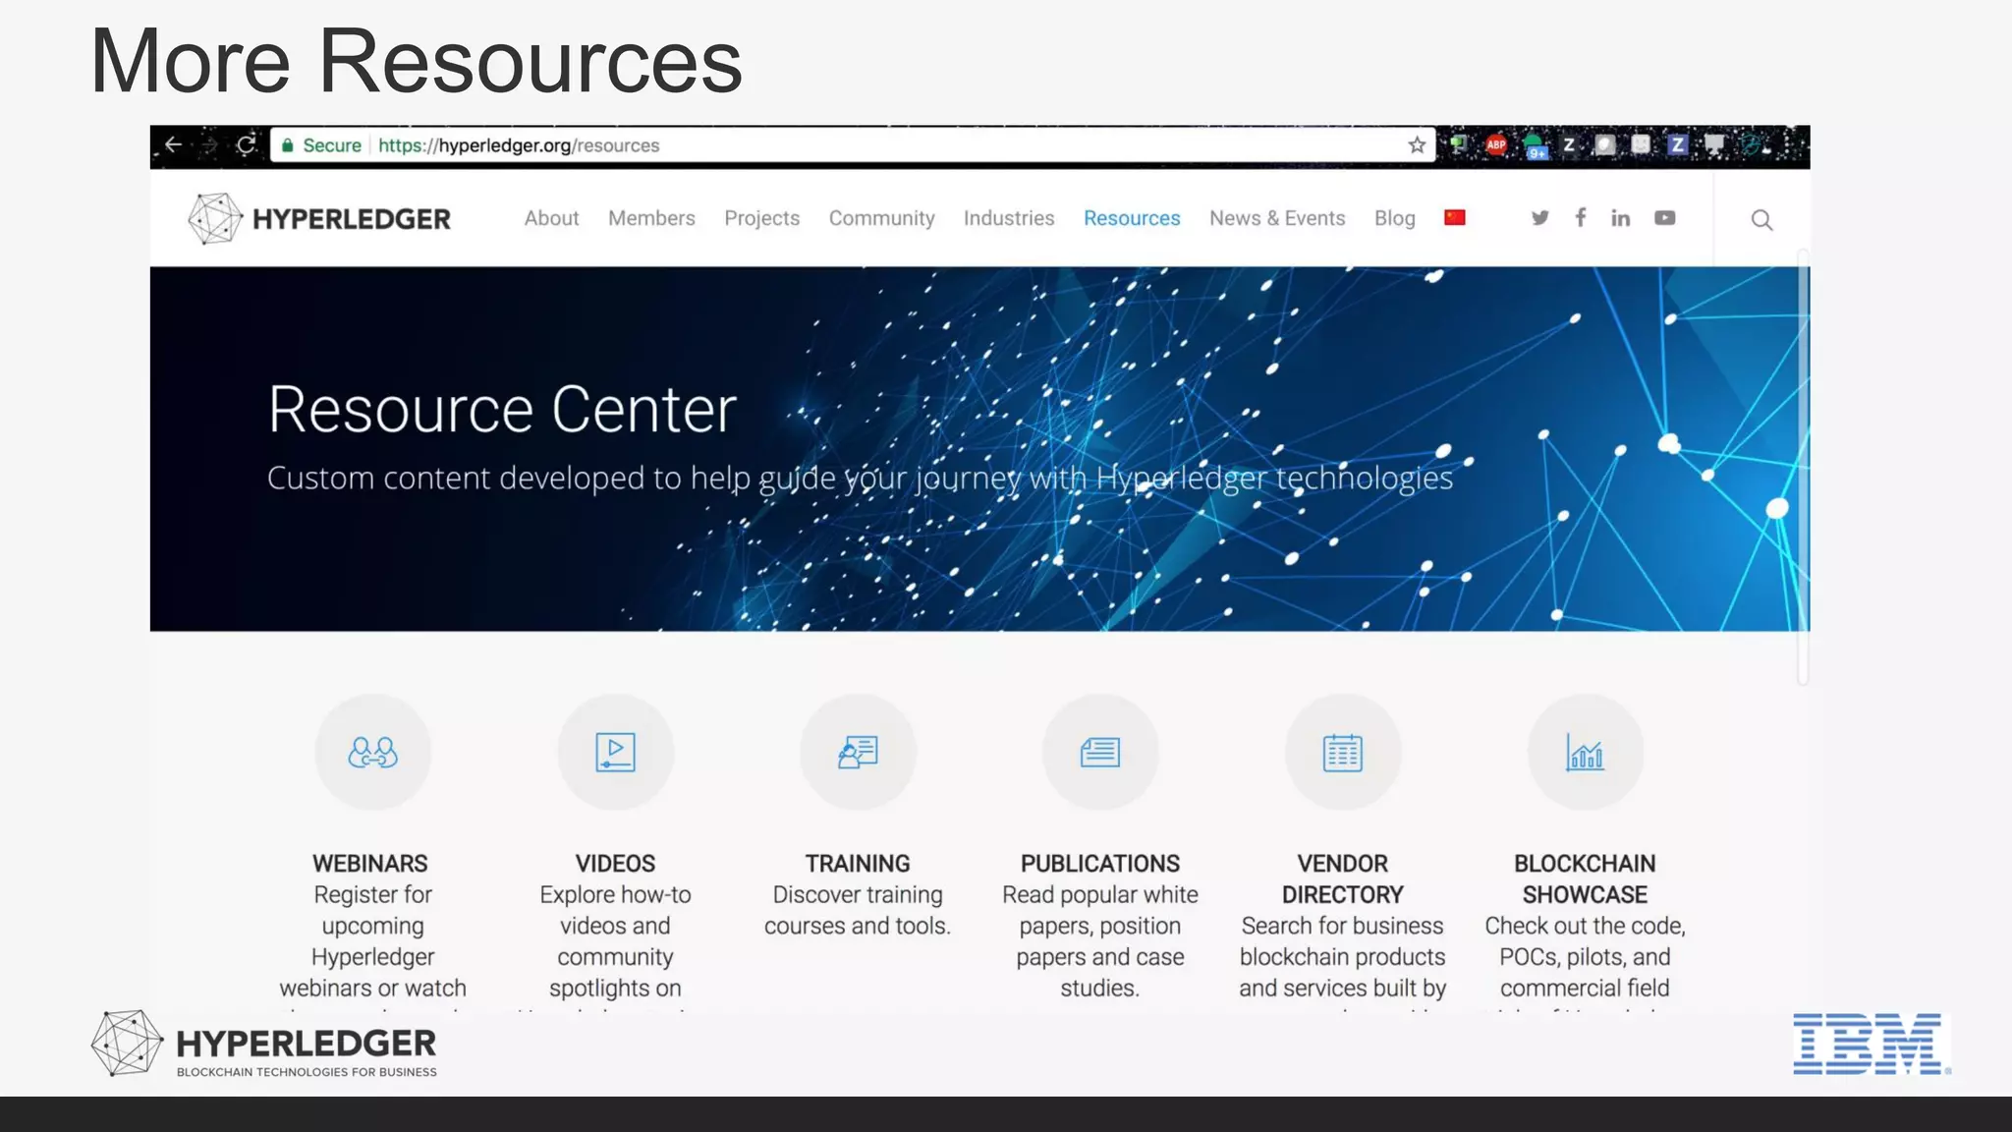The image size is (2012, 1132).
Task: Open the Hyperledger Facebook icon
Action: tap(1580, 218)
